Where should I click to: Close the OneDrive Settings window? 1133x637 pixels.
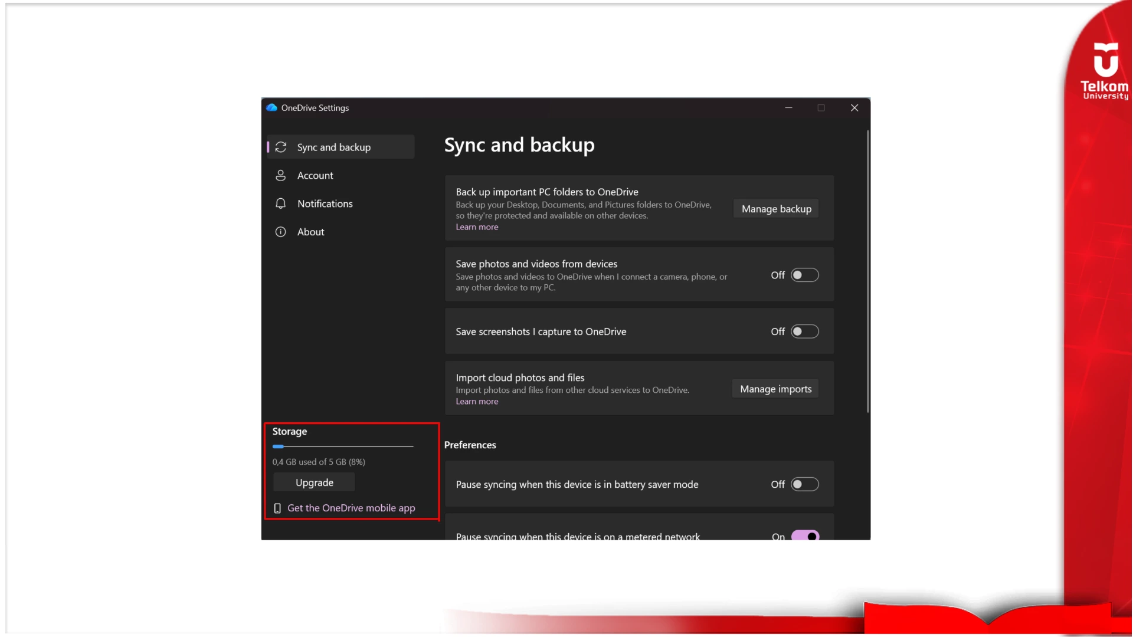[x=854, y=107]
